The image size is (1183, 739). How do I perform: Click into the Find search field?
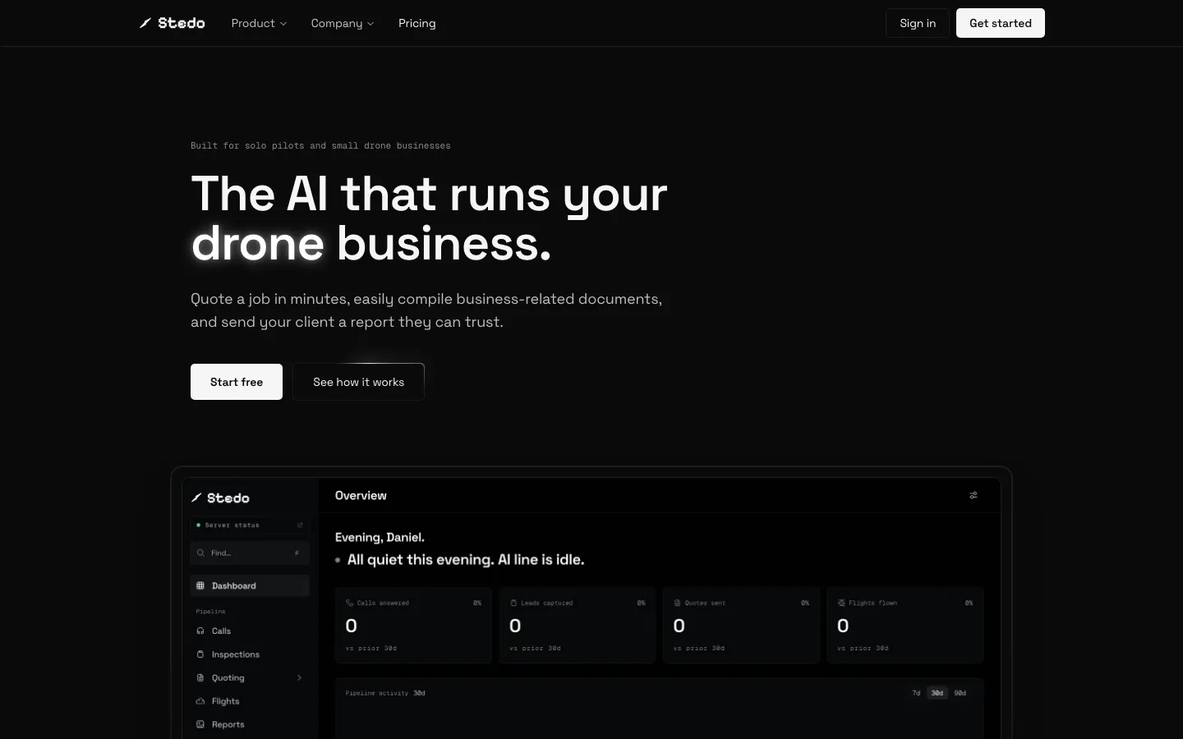[x=250, y=553]
